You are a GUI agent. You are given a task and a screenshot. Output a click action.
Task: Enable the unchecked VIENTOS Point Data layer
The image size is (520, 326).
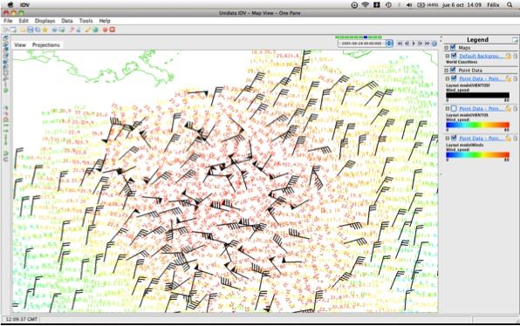[454, 108]
